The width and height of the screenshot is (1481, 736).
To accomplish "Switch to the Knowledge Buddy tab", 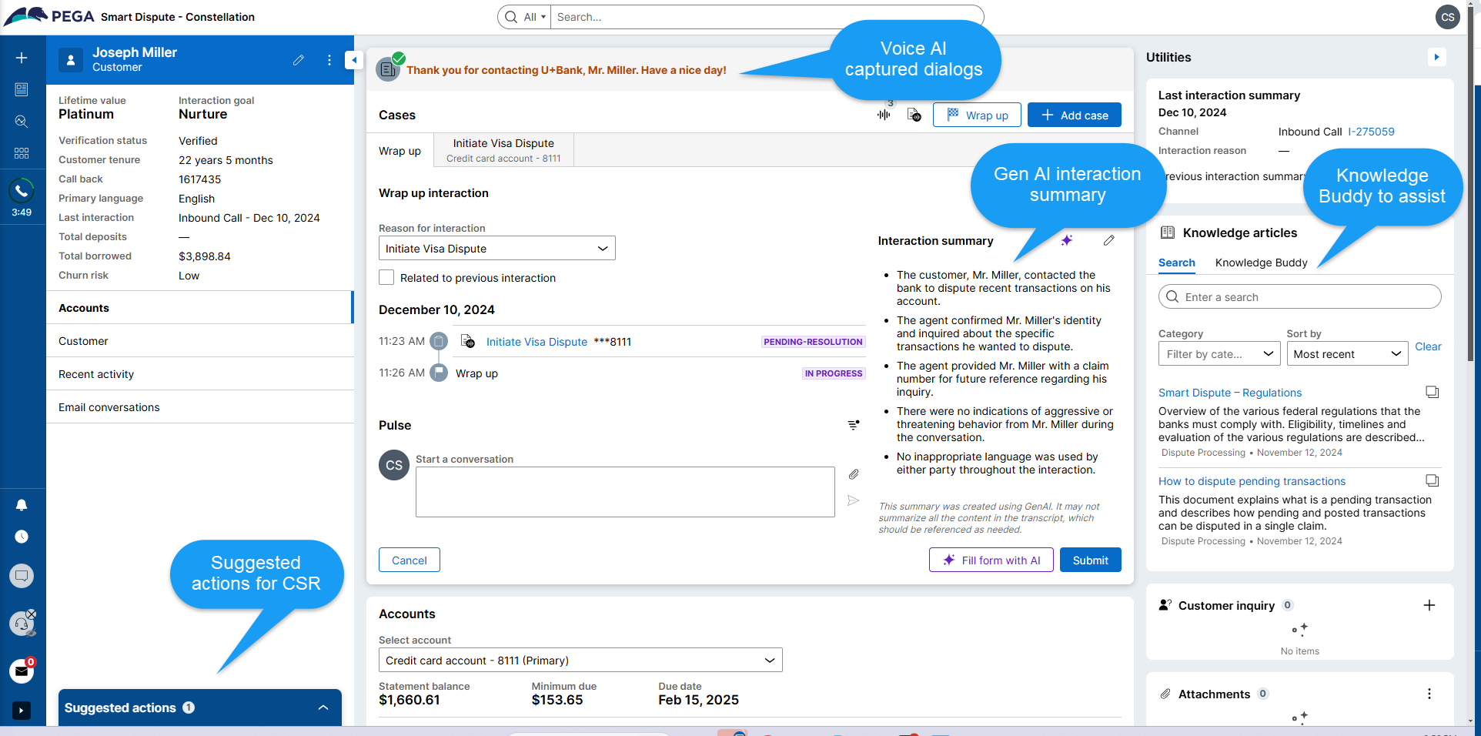I will tap(1261, 263).
